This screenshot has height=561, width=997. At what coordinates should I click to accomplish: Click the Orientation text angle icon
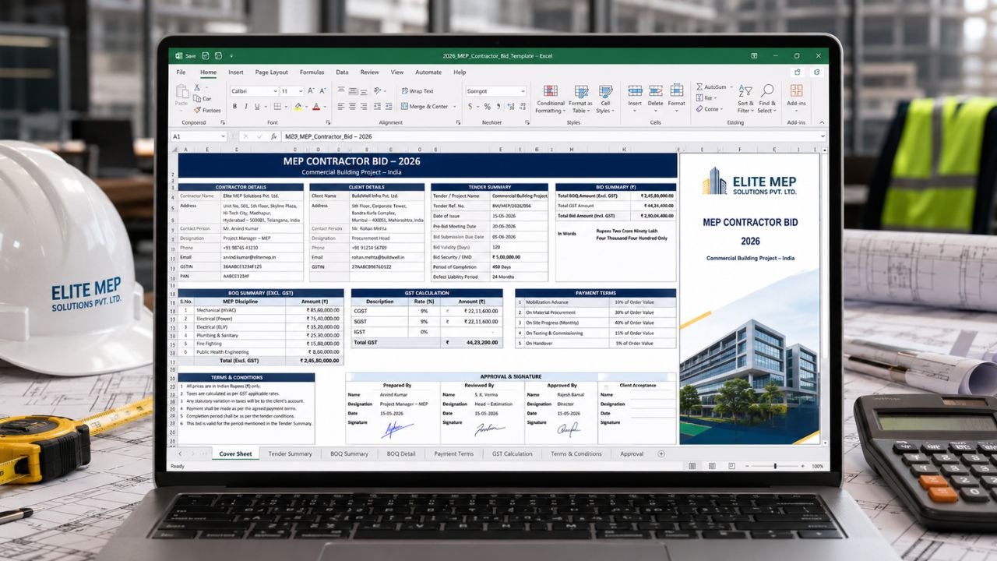click(x=377, y=90)
